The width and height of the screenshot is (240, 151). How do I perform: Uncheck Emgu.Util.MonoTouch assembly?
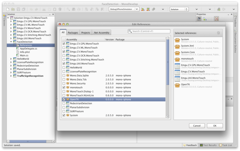[64, 64]
